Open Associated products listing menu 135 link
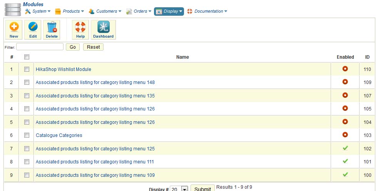Image resolution: width=378 pixels, height=191 pixels. 95,95
